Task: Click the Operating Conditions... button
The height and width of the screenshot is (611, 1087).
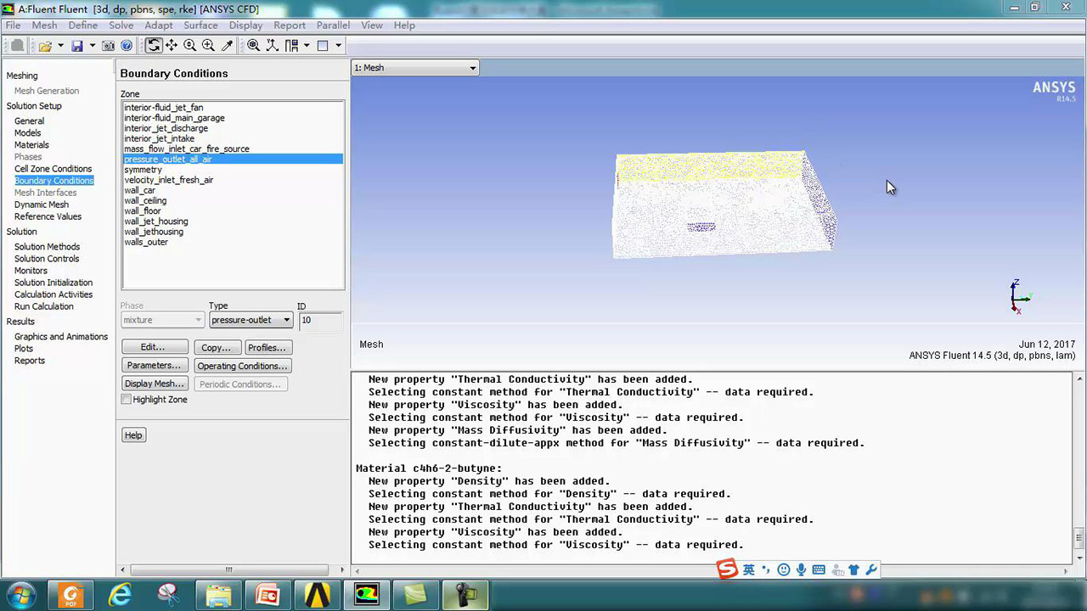Action: (243, 366)
